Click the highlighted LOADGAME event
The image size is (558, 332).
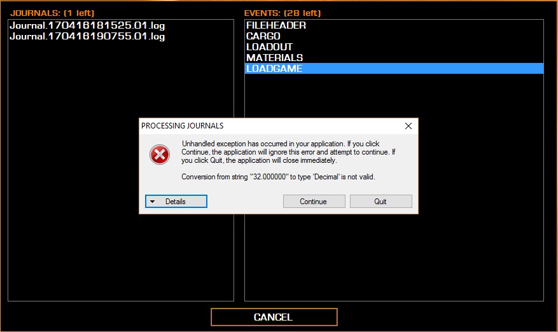pos(394,68)
